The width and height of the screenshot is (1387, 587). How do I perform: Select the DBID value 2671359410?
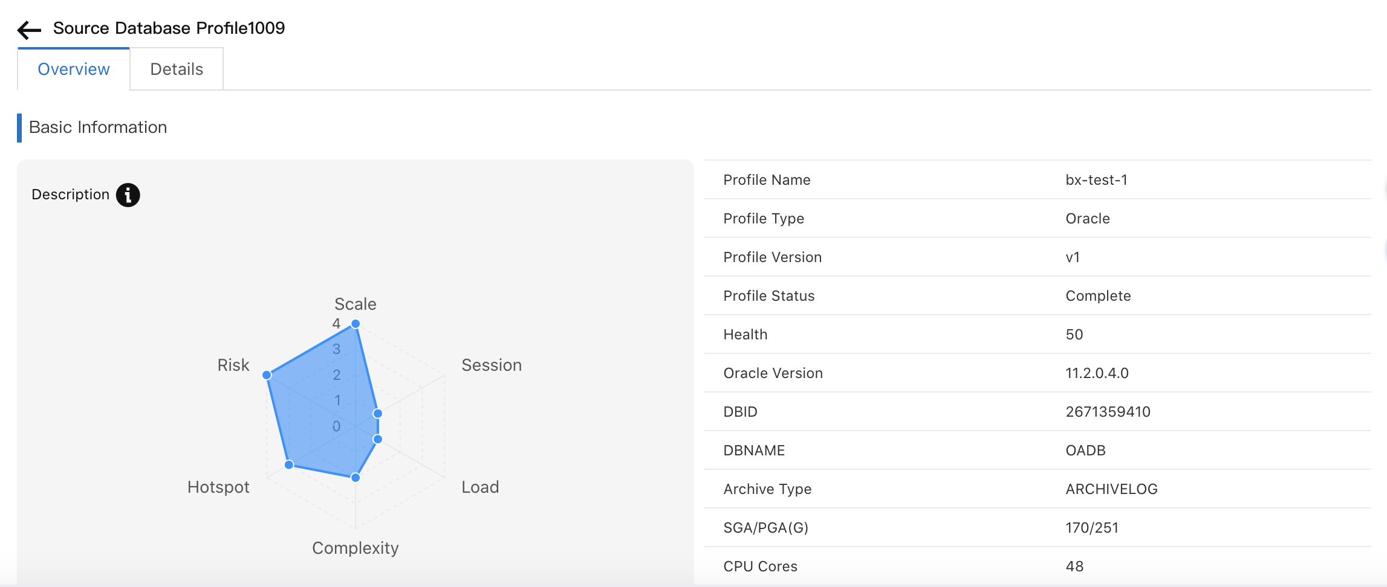(1108, 412)
